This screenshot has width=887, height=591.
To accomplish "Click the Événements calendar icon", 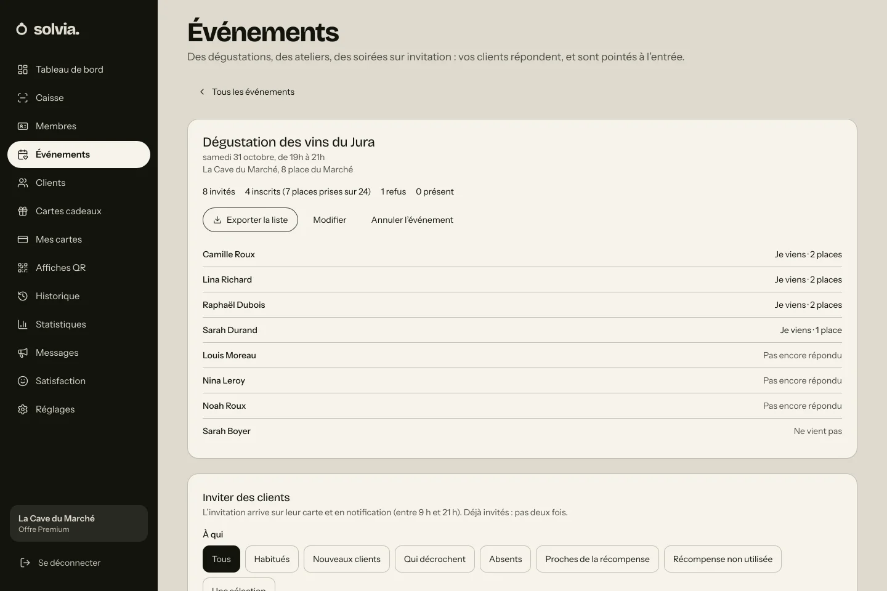I will click(x=23, y=155).
